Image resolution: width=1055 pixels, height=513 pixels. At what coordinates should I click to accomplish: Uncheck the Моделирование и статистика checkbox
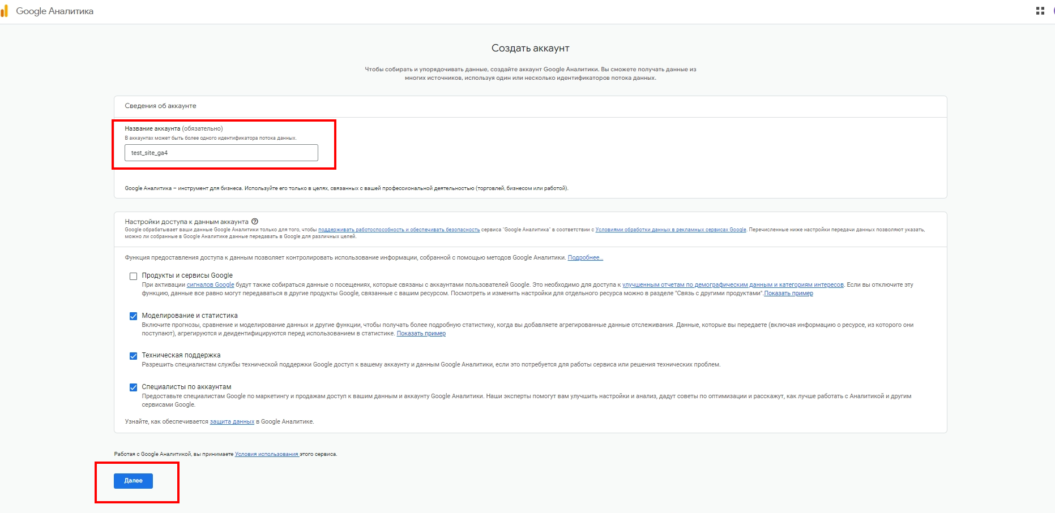point(133,316)
